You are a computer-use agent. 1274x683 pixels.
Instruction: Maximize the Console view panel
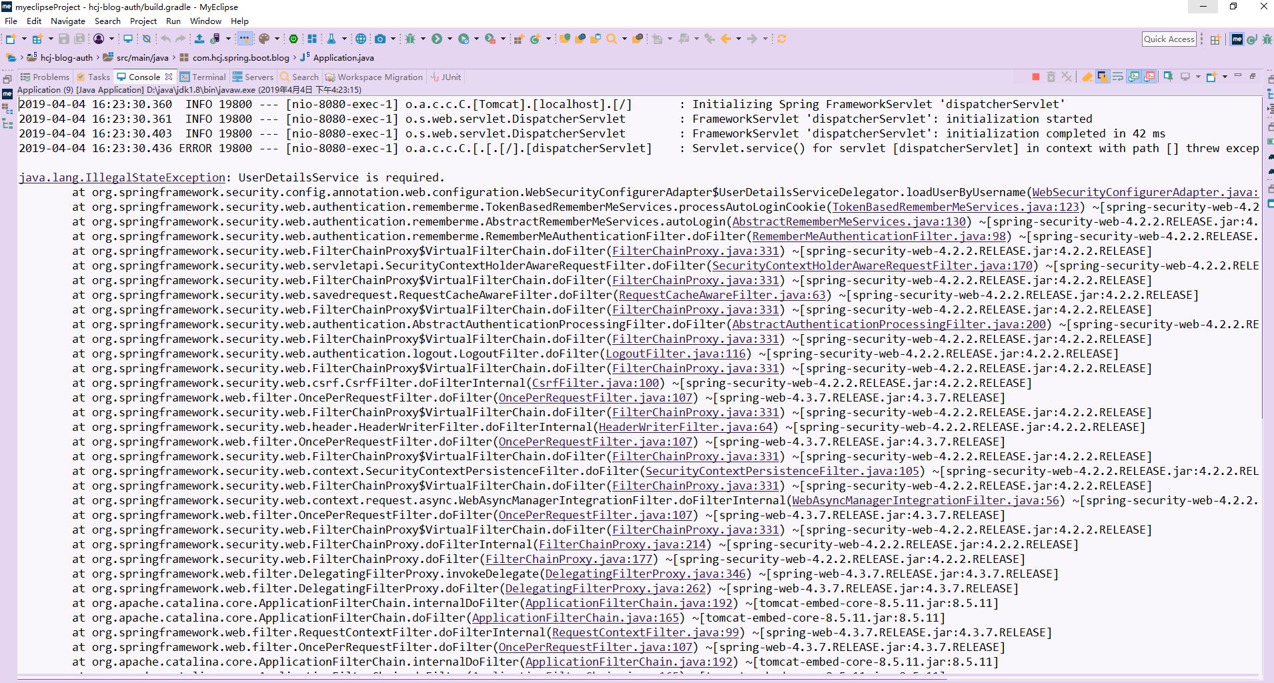coord(1253,76)
